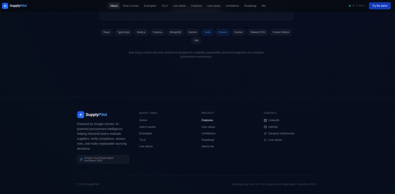
Task: Open the LinkedIn contact link
Action: coord(272,121)
